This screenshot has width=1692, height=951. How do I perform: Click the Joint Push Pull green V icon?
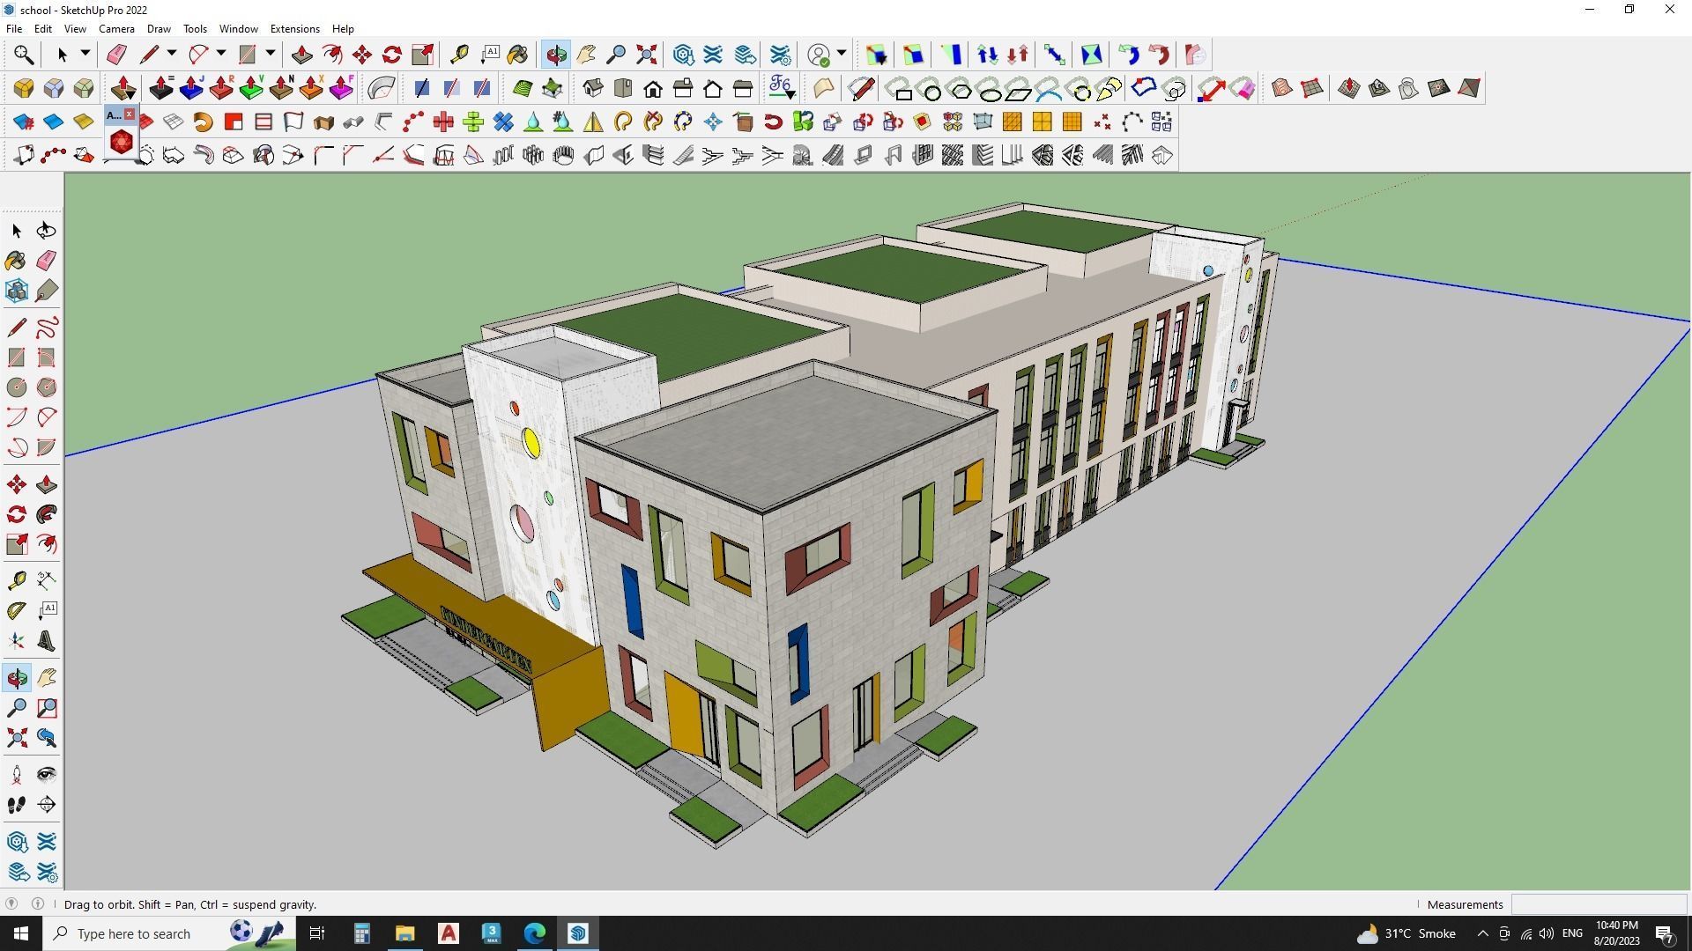coord(251,88)
